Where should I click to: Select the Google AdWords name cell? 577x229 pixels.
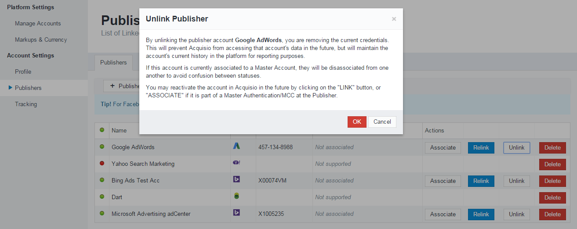[133, 147]
